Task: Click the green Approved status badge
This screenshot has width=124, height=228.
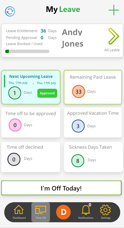Action: (x=47, y=93)
